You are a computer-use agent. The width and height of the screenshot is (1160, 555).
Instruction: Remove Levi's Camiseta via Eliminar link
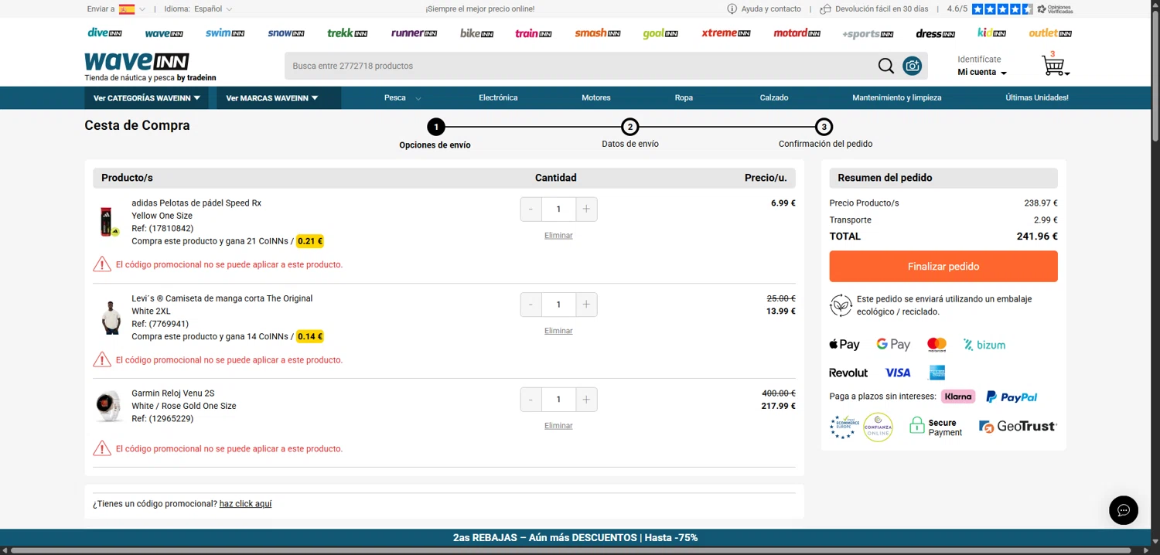coord(558,331)
